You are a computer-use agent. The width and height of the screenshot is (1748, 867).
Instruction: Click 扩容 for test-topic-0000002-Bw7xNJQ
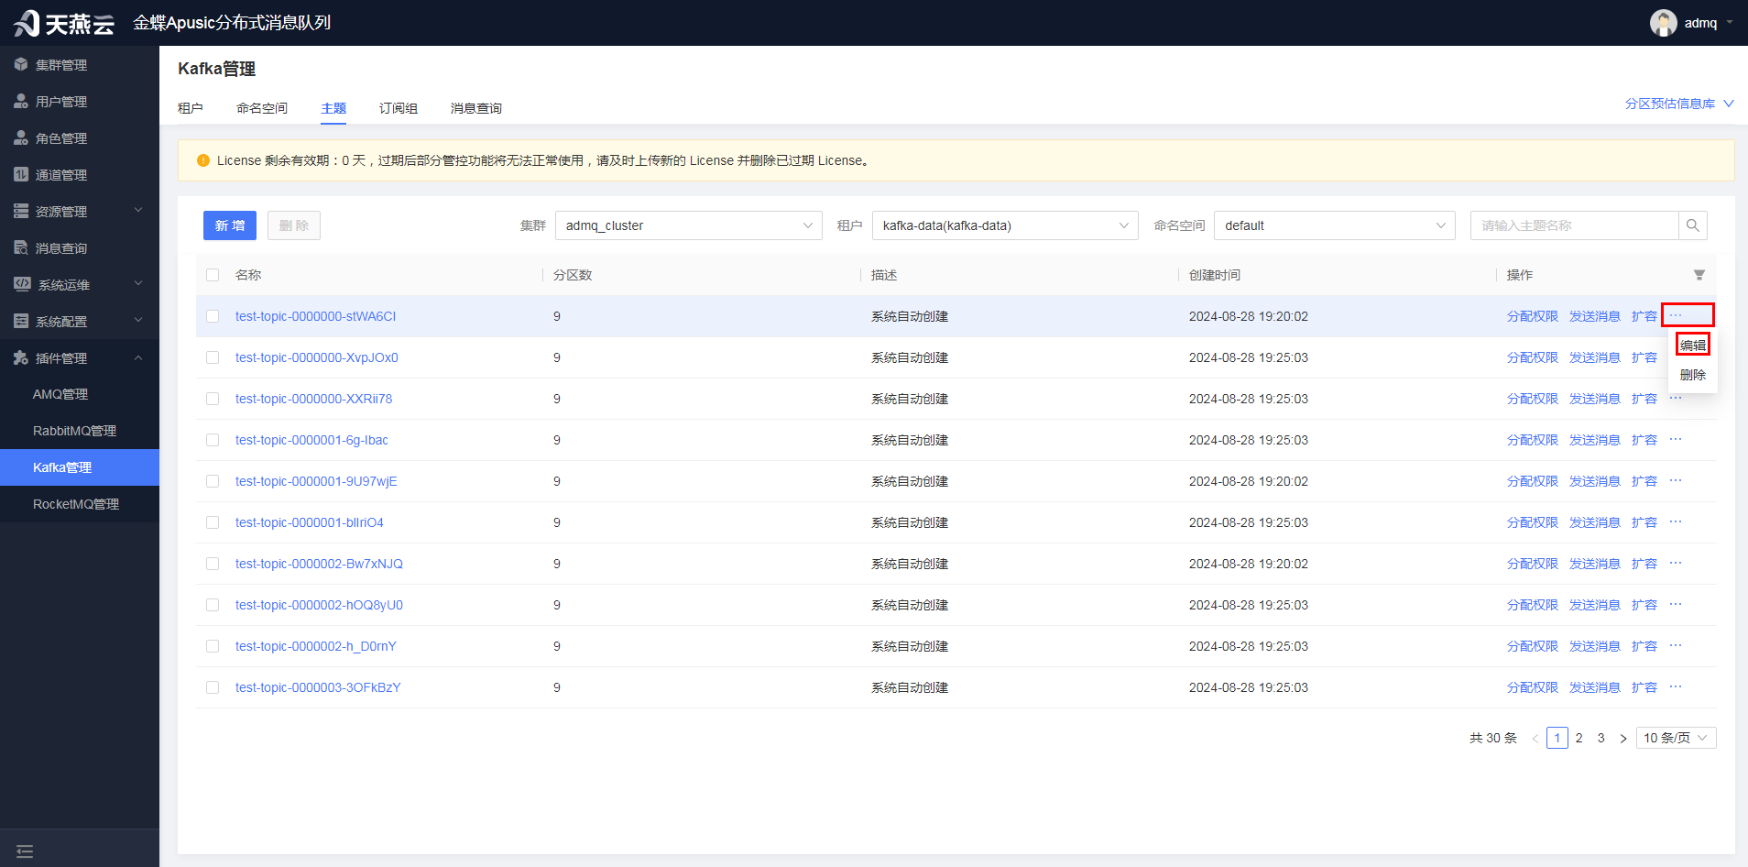point(1644,564)
